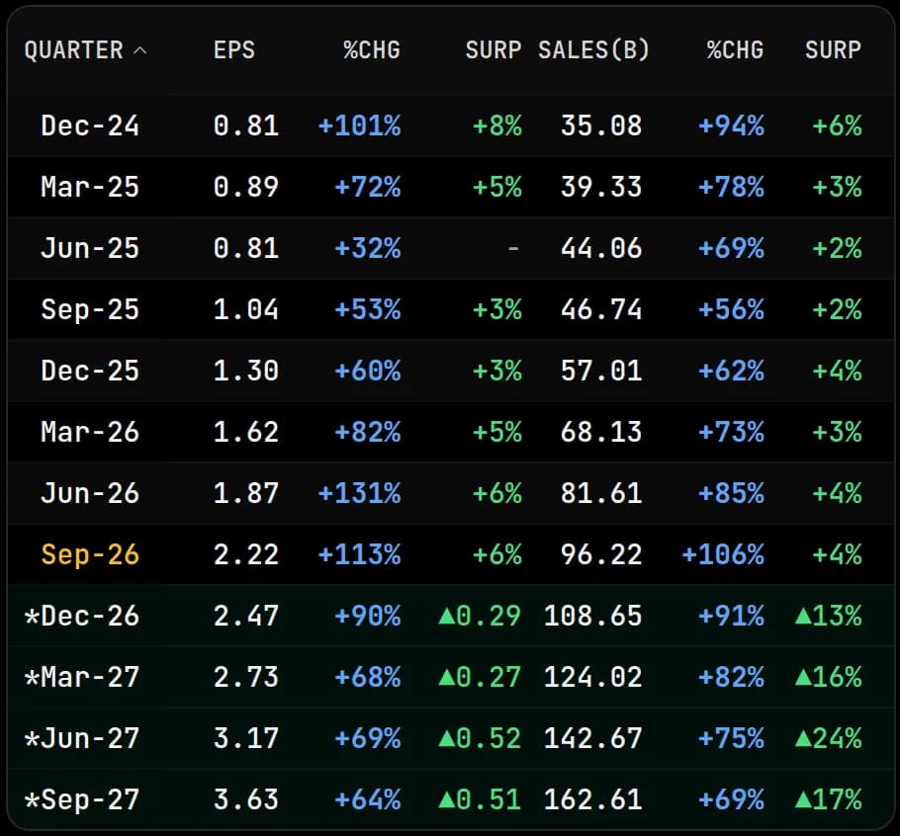
Task: Click the ▲0.52 EPS revision cell
Action: 480,738
